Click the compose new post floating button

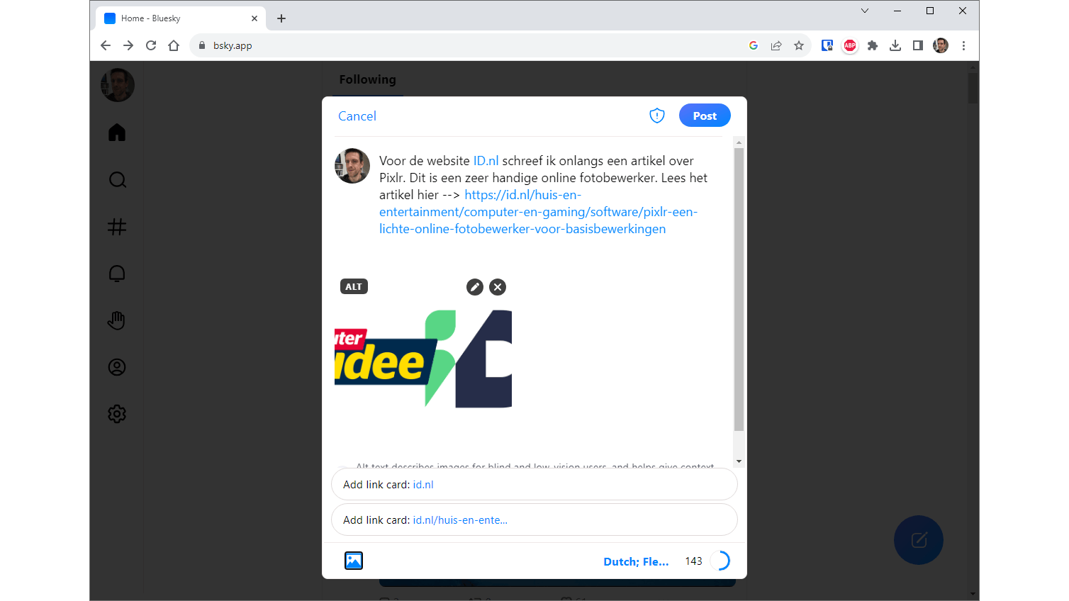[919, 540]
